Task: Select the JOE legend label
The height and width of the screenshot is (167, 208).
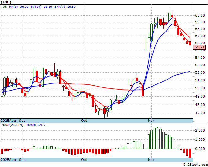Action: (x=4, y=7)
